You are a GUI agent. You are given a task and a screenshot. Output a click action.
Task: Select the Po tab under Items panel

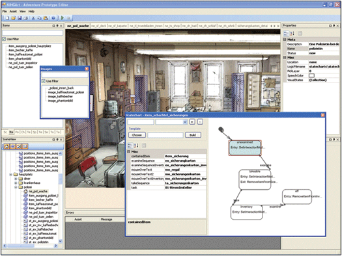(x=17, y=132)
